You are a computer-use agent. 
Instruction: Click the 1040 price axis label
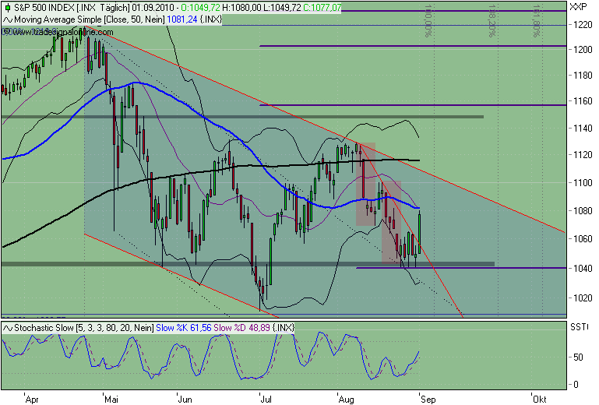(x=583, y=269)
